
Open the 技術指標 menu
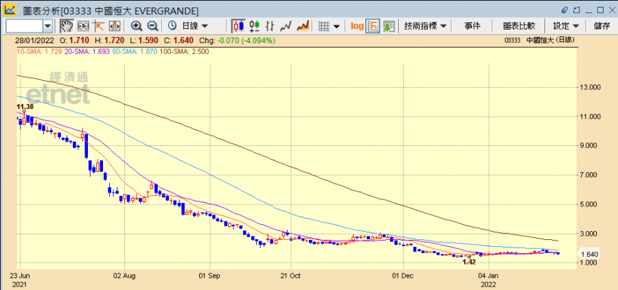pyautogui.click(x=425, y=25)
